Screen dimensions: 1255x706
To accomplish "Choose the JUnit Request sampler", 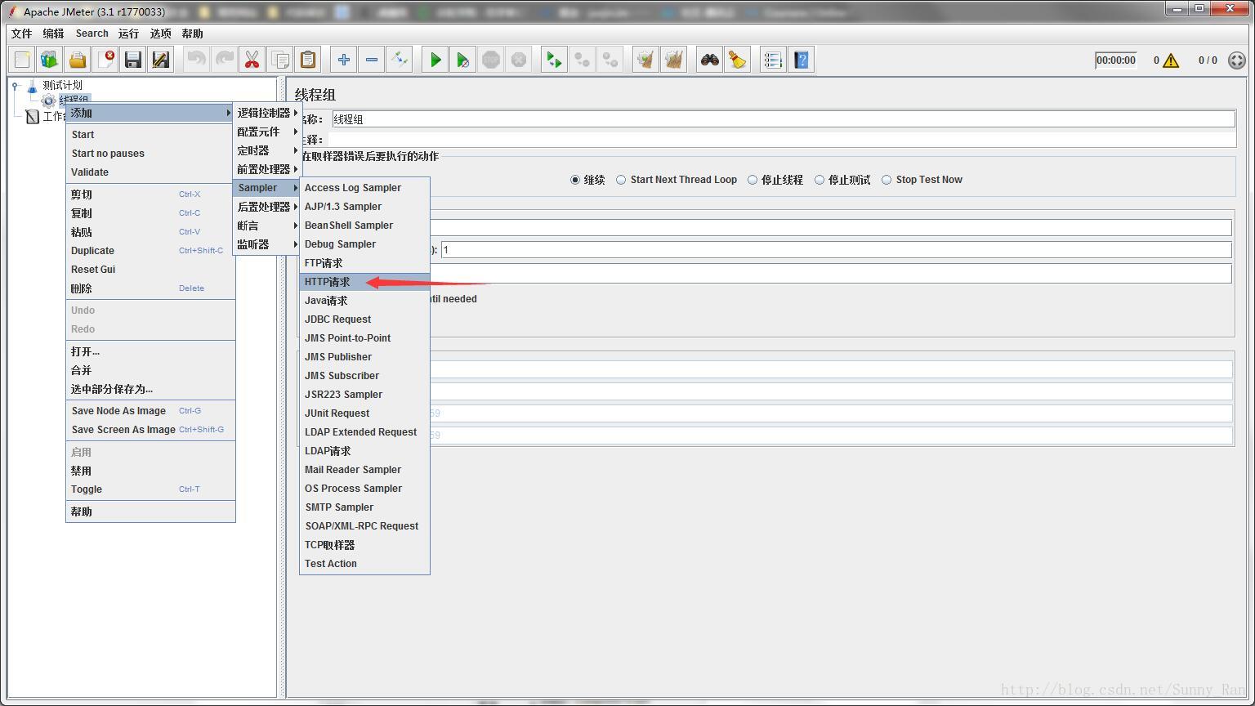I will (364, 413).
